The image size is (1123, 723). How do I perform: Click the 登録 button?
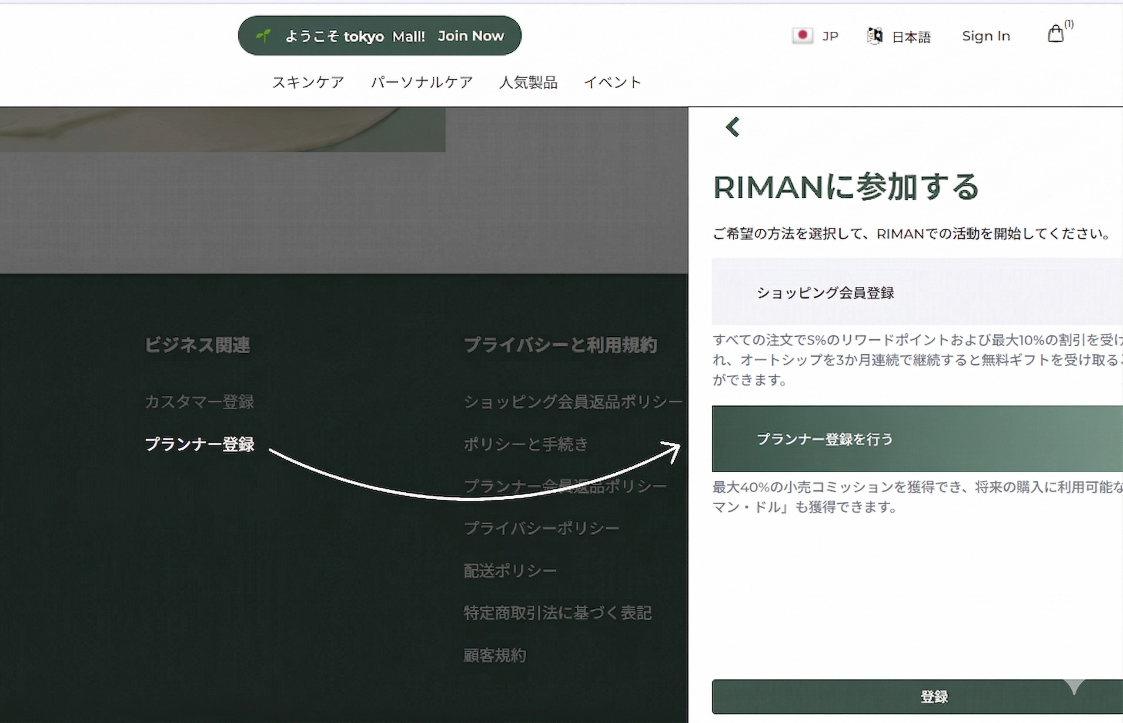(917, 696)
